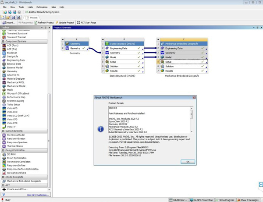Click the Toolbox filter funnel icon
263x202 pixels.
pos(4,195)
